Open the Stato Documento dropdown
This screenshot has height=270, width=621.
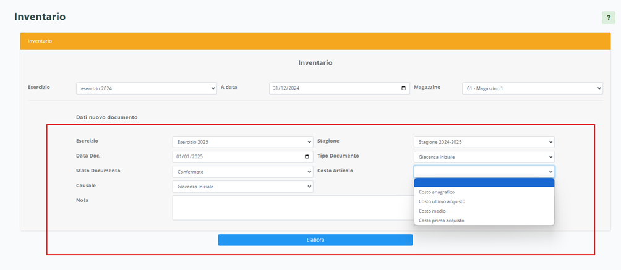pyautogui.click(x=242, y=172)
